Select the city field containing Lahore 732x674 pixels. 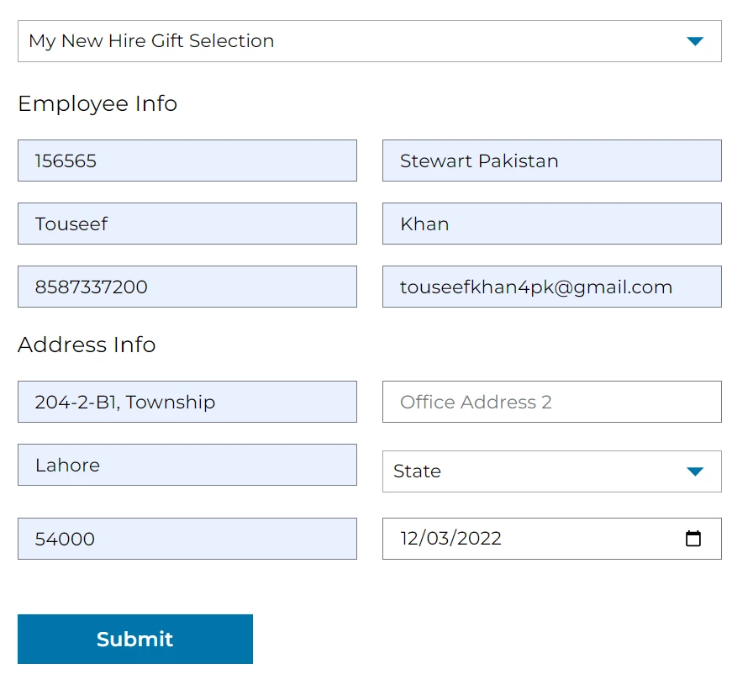click(x=187, y=465)
